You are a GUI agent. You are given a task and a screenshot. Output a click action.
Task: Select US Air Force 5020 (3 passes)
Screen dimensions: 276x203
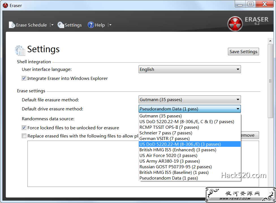[x=189, y=155]
